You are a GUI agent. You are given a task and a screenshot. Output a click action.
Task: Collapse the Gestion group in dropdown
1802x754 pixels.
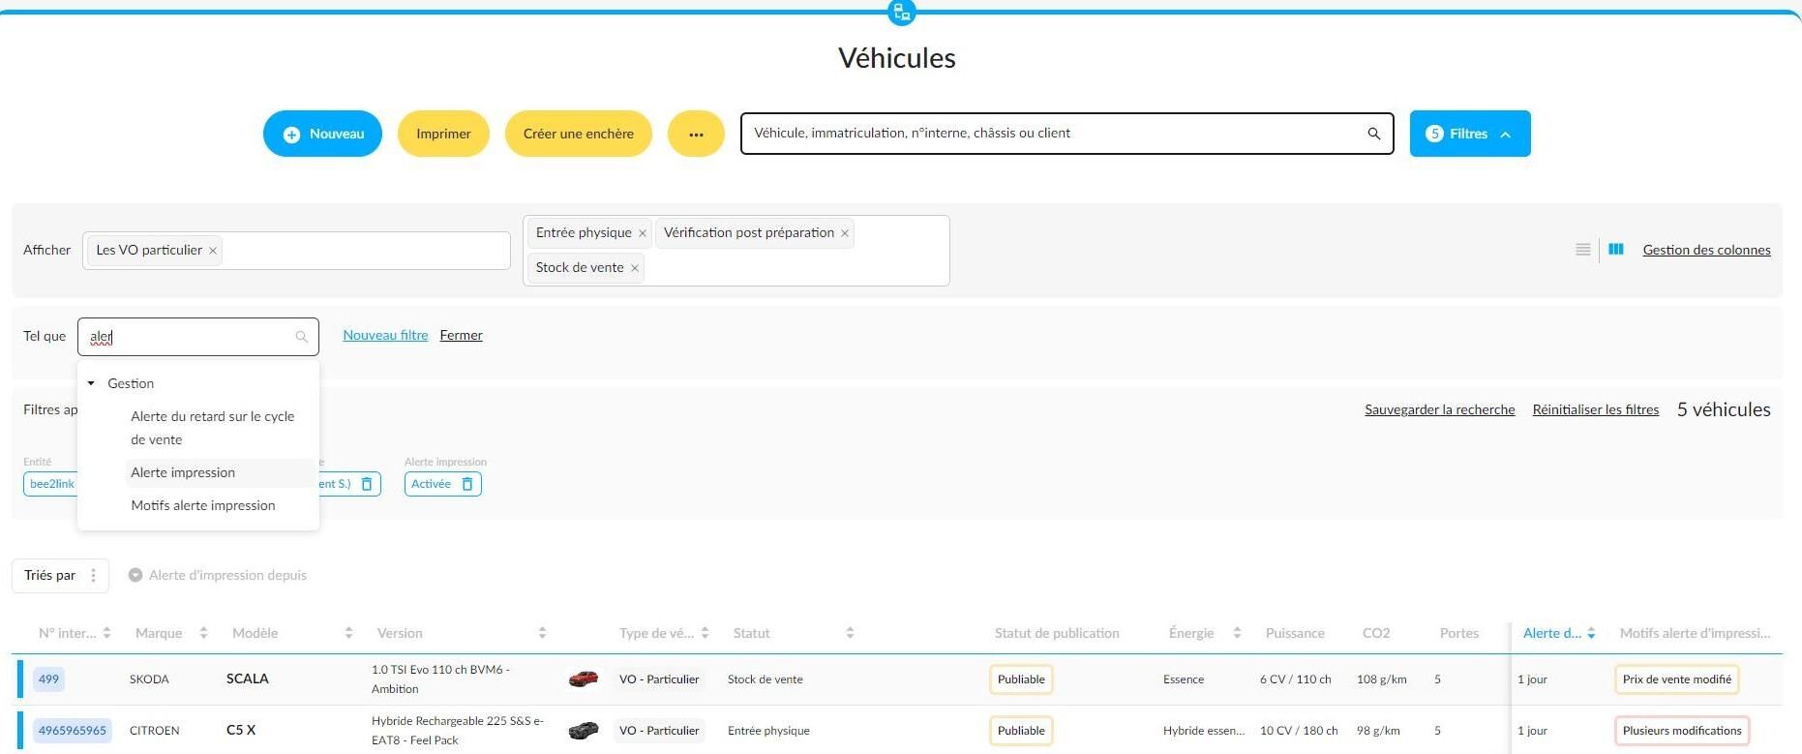91,383
